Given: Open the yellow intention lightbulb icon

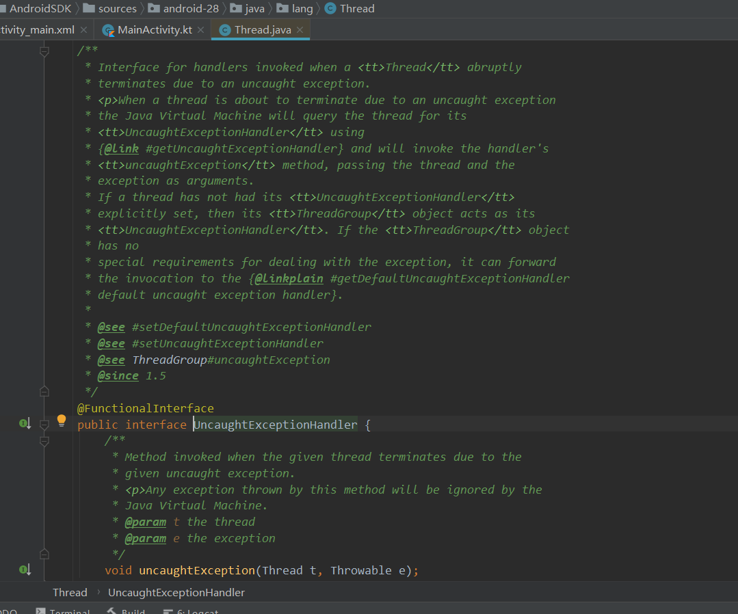Looking at the screenshot, I should (x=62, y=420).
